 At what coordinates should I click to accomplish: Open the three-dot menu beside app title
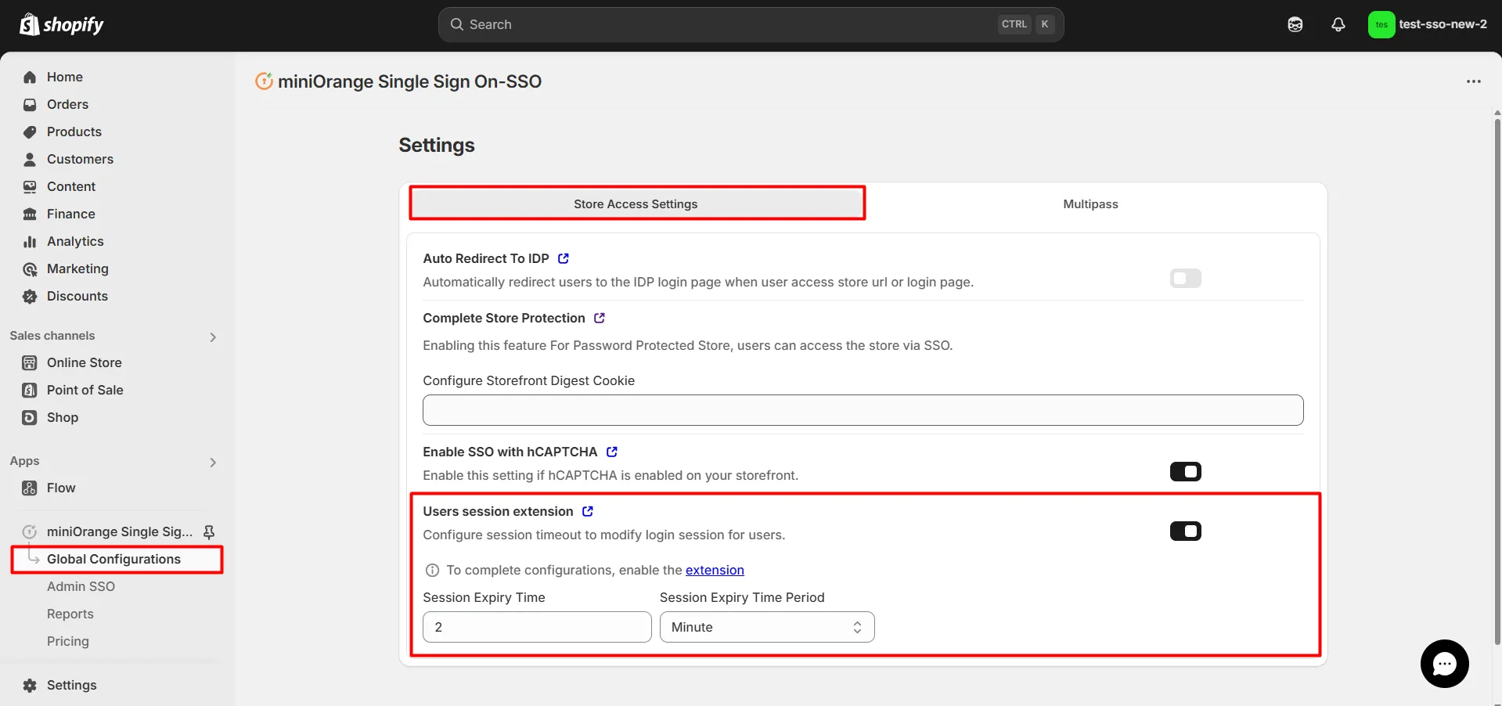(1474, 81)
